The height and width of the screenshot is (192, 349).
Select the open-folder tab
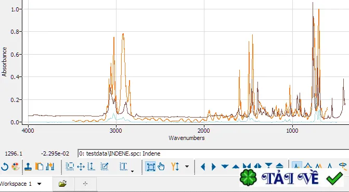click(x=63, y=184)
